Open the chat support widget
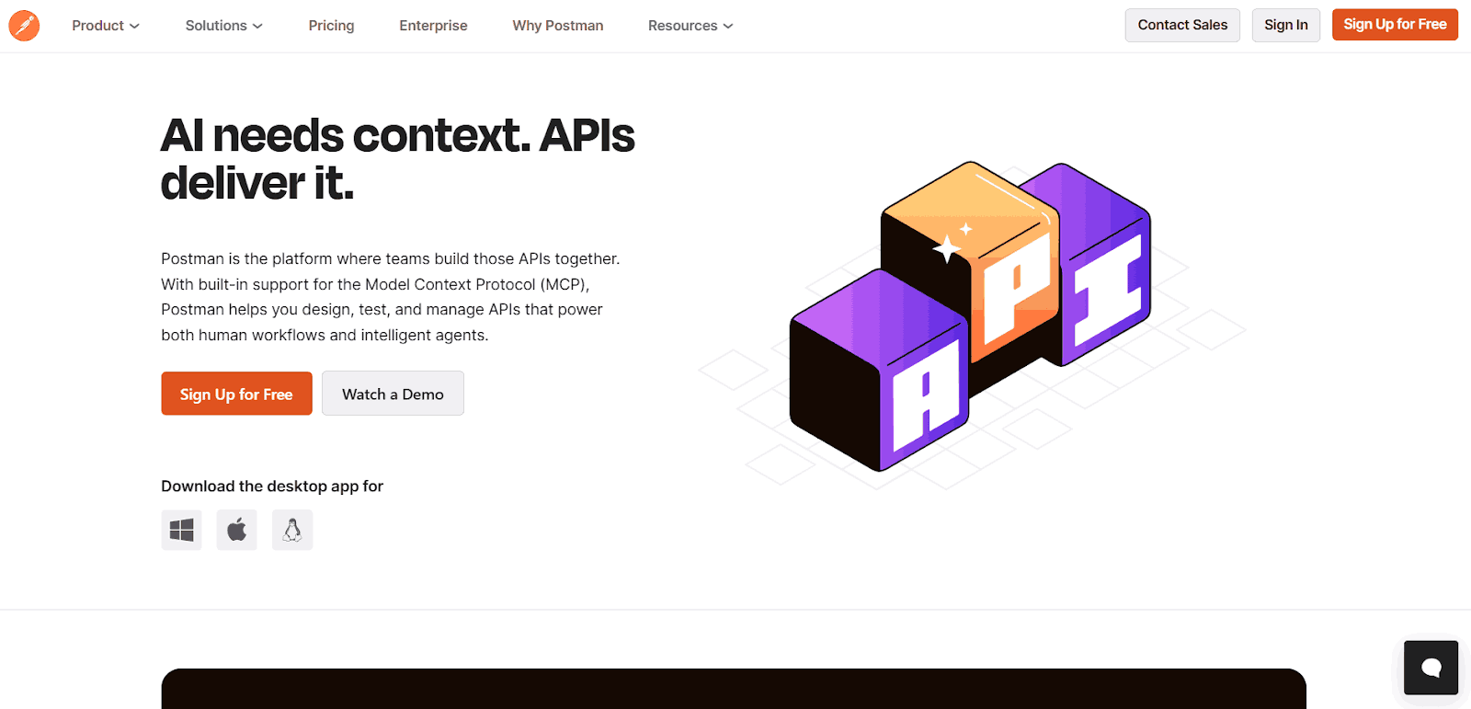 coord(1431,667)
